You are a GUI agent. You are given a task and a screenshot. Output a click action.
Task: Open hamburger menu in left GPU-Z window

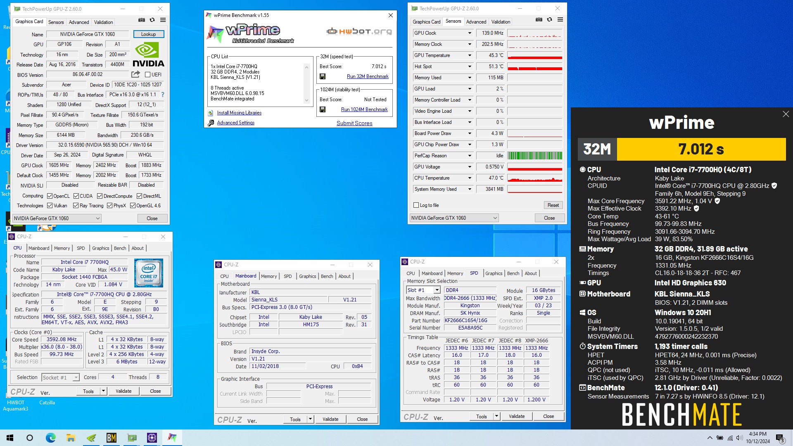pos(163,20)
